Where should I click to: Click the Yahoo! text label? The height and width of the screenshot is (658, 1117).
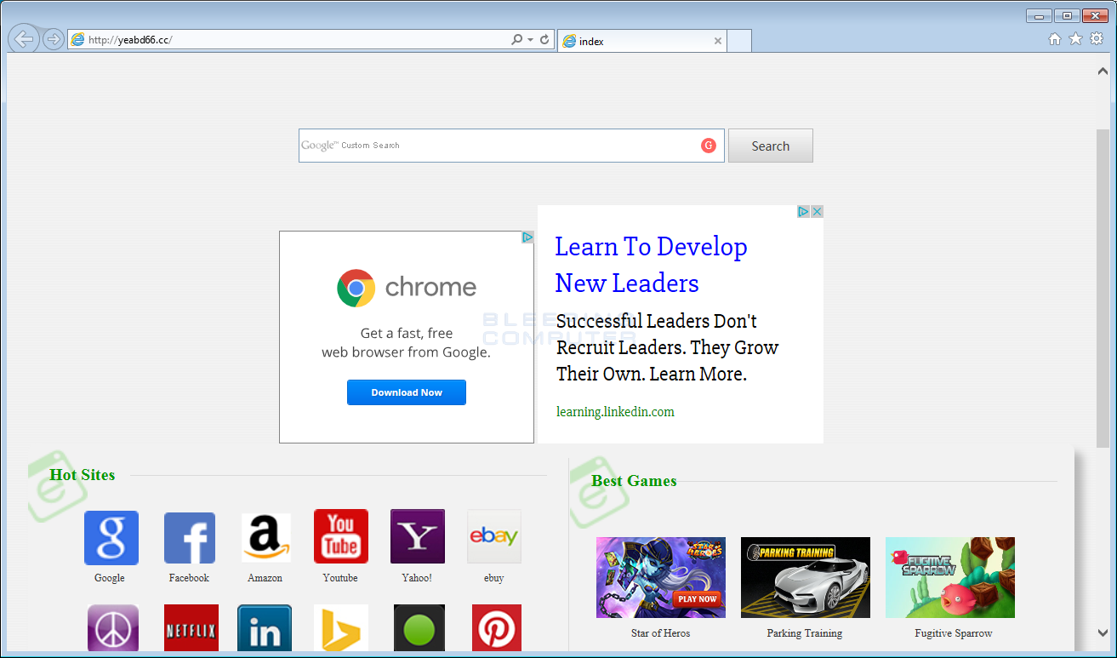coord(417,578)
